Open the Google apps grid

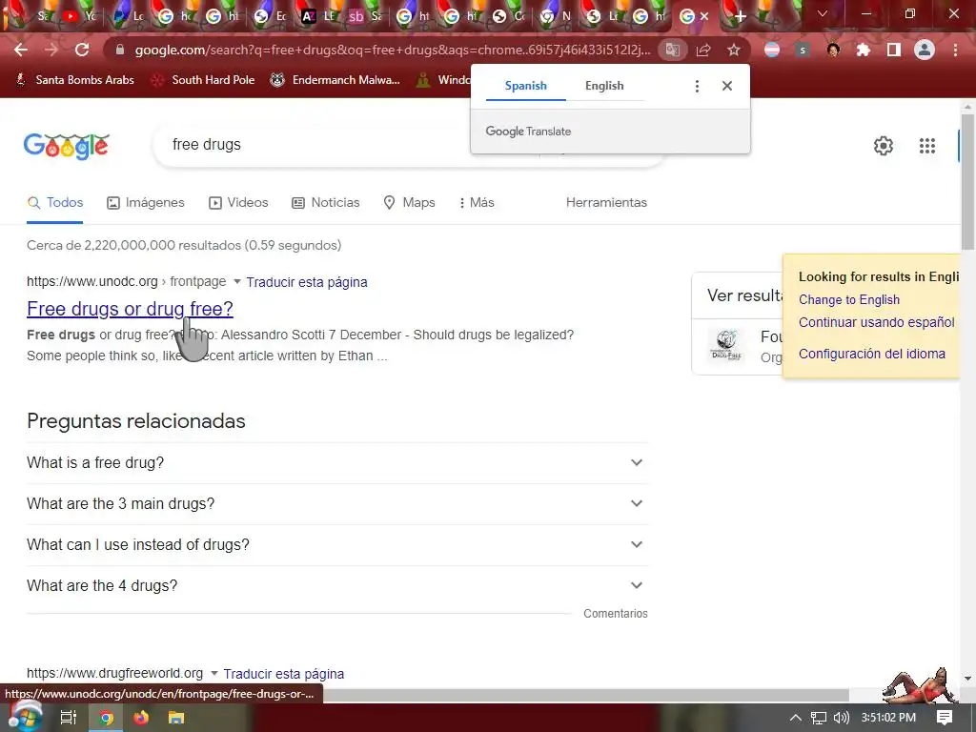(927, 146)
